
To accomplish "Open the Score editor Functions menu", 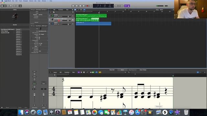I will click(67, 72).
